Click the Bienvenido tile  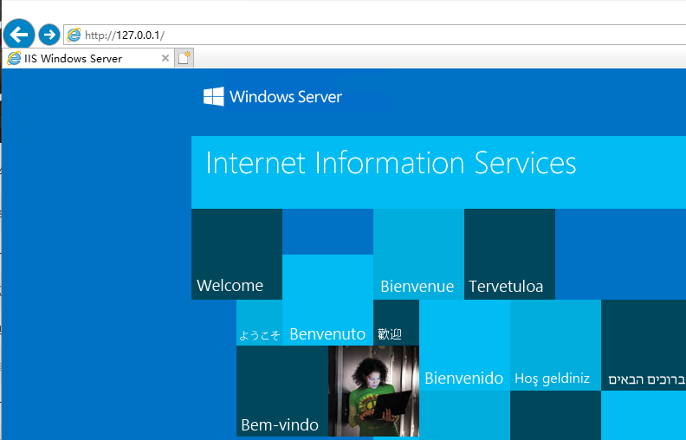coord(464,345)
